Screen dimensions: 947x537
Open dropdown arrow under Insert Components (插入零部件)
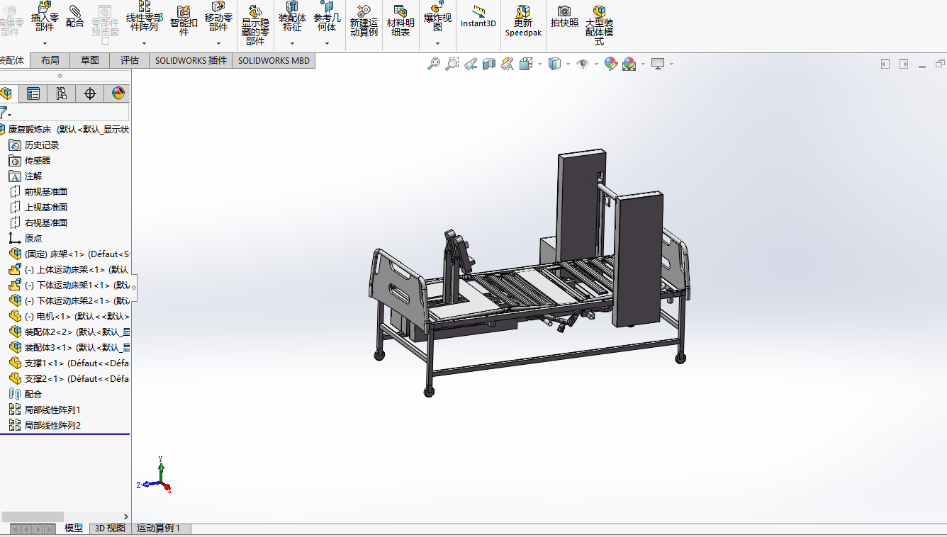tap(45, 43)
